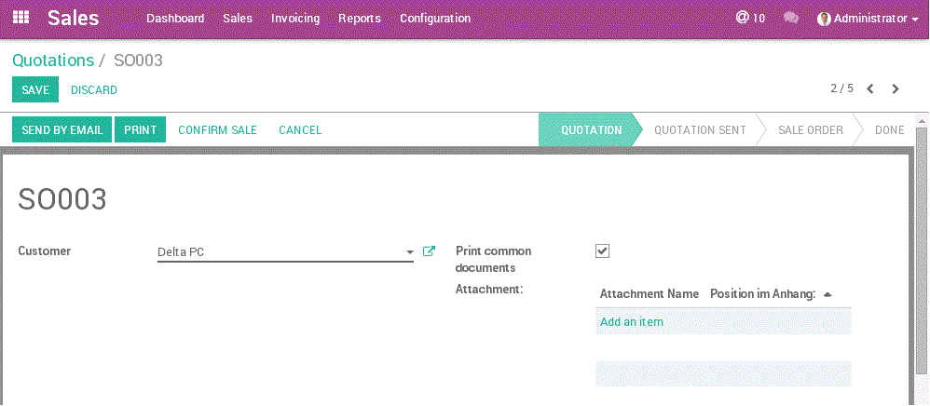This screenshot has width=930, height=406.
Task: Go to the previous record arrow
Action: [870, 89]
